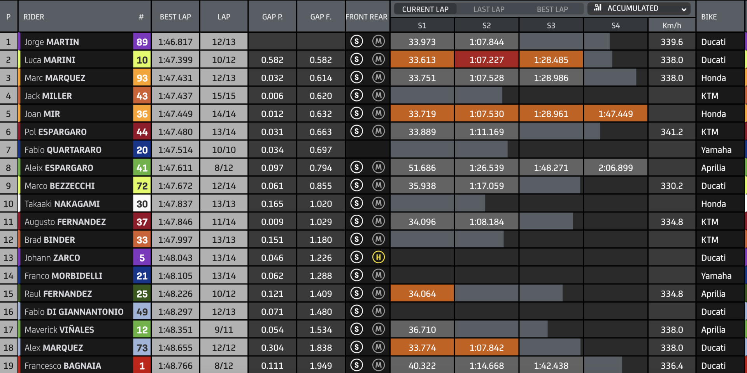This screenshot has width=747, height=373.
Task: Click Brad Binder's front tyre S icon
Action: tap(356, 239)
